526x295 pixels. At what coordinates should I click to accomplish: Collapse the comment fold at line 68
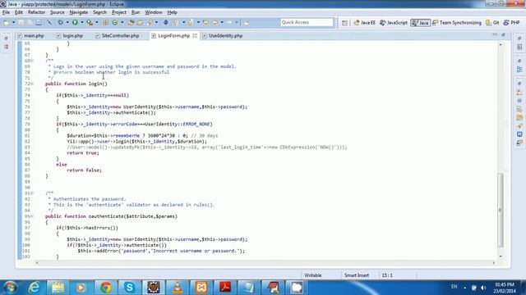tap(32, 61)
